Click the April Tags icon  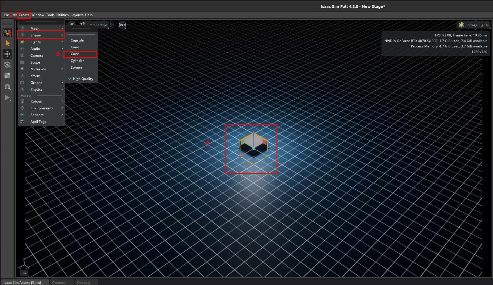tap(22, 121)
